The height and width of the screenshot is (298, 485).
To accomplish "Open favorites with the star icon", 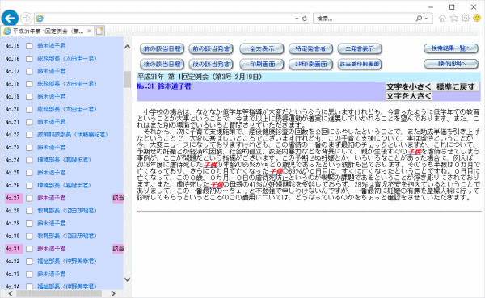I will point(454,19).
